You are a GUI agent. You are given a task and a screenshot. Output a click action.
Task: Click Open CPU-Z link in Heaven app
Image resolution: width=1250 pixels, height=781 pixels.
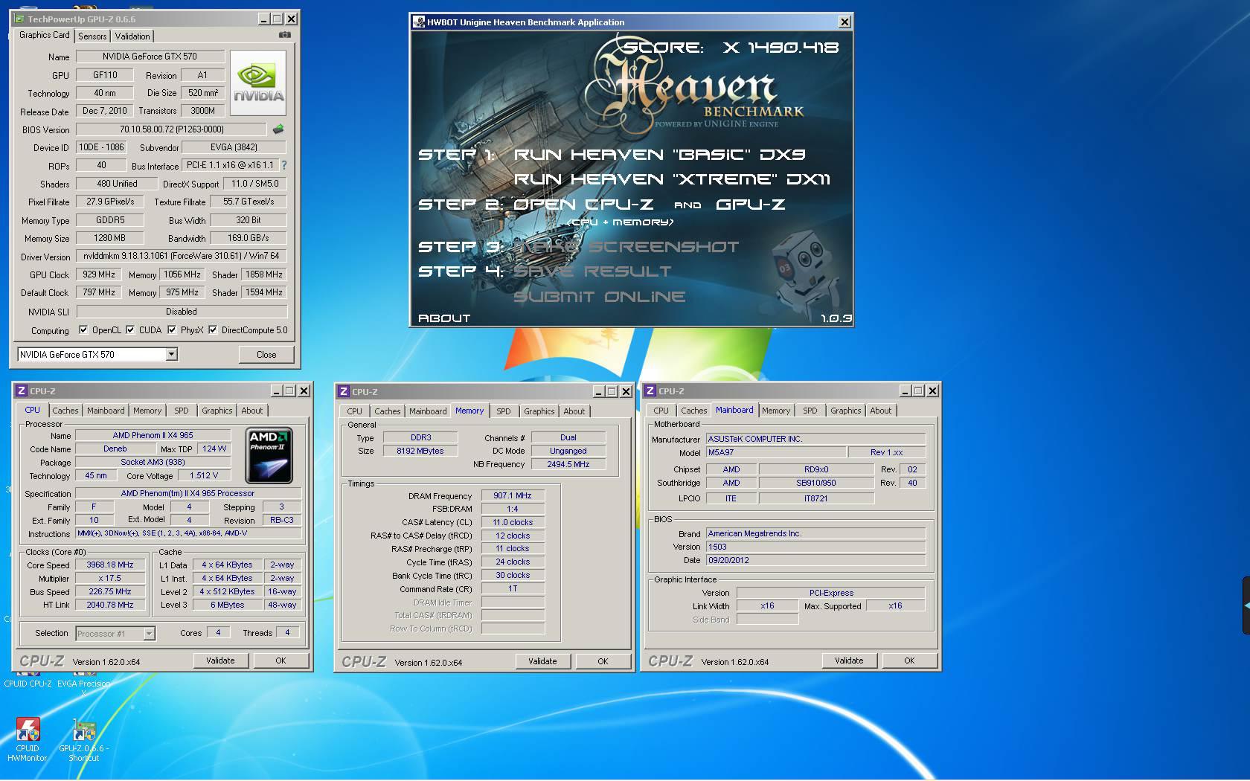pyautogui.click(x=584, y=205)
